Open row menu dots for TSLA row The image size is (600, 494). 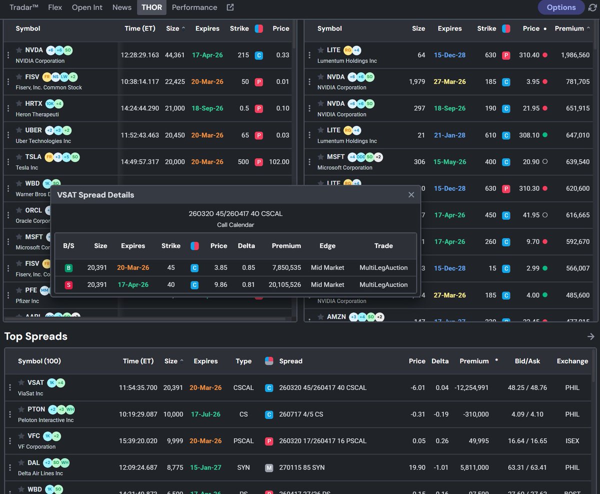coord(8,162)
